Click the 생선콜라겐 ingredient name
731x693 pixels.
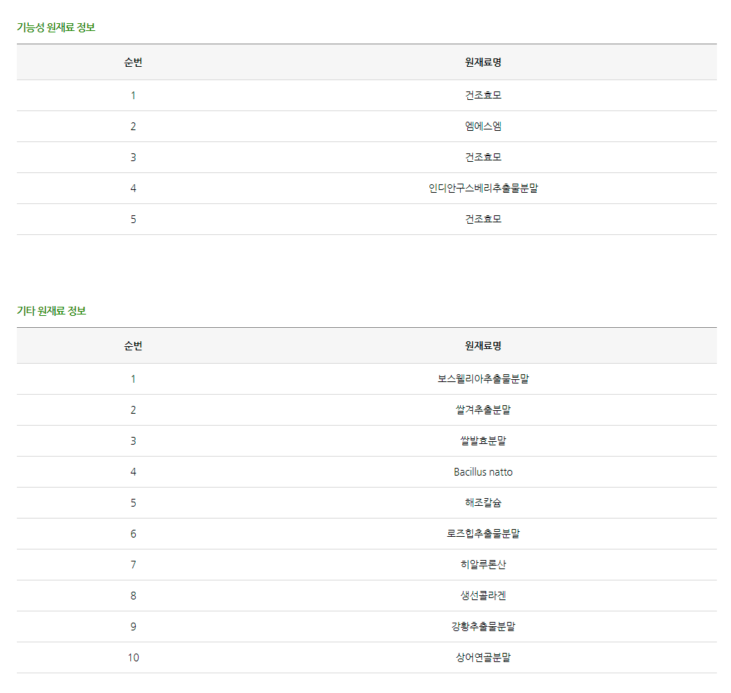click(x=483, y=596)
